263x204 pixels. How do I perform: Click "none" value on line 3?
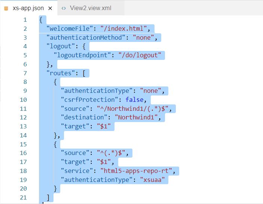tap(143, 37)
